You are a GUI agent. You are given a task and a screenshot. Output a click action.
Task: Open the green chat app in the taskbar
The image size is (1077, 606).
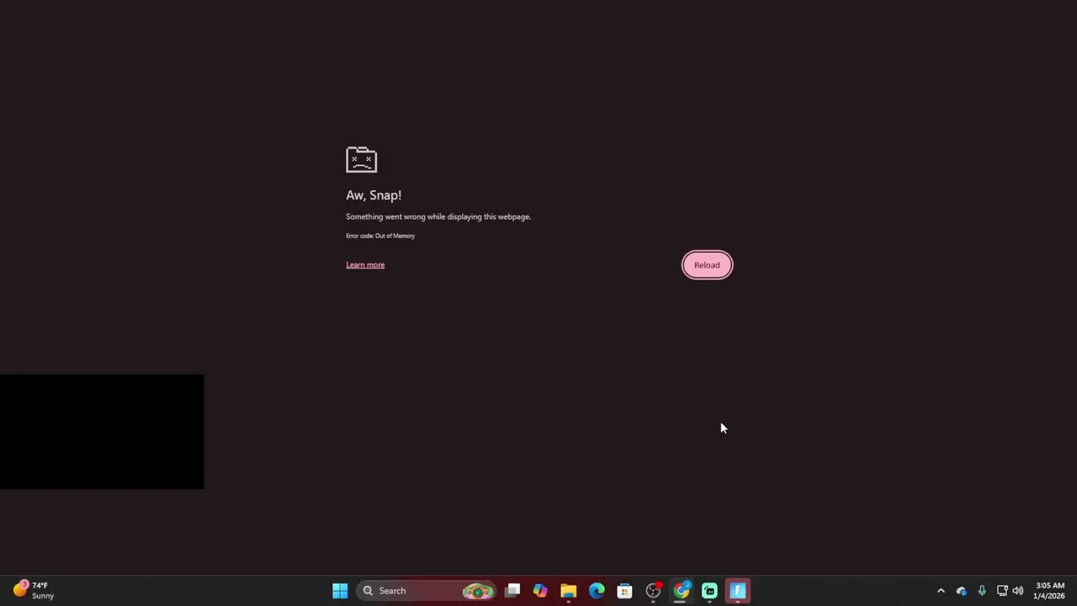click(709, 591)
